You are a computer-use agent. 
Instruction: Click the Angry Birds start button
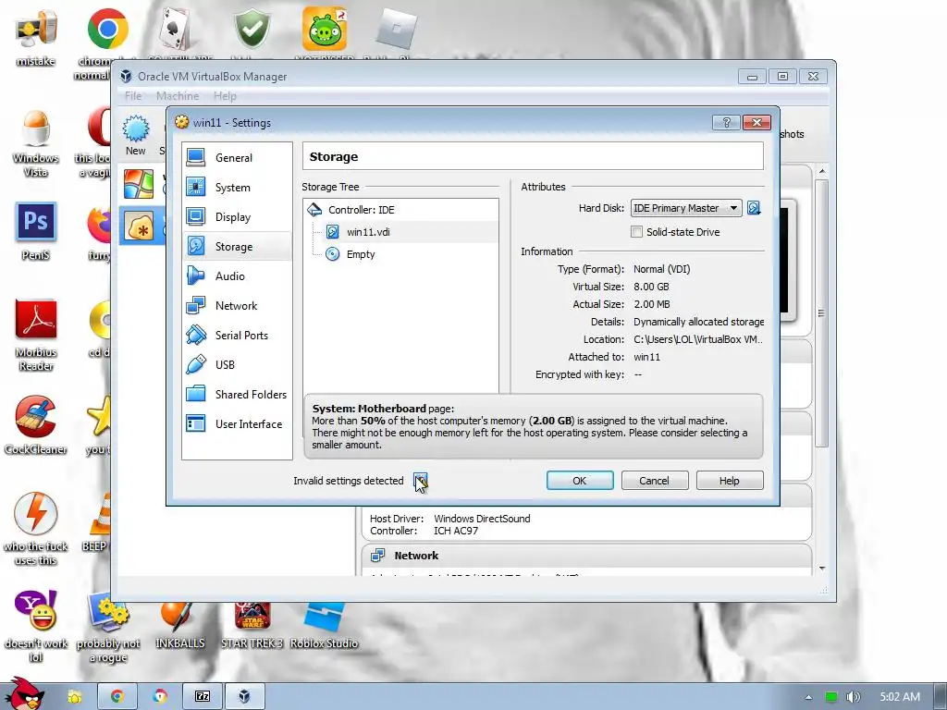[x=23, y=694]
